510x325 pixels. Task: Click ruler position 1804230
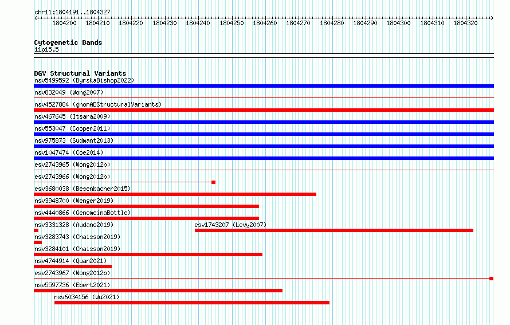(164, 23)
